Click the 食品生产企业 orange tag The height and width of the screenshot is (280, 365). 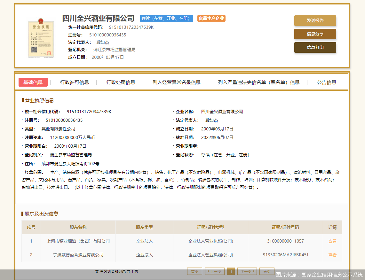tap(211, 18)
